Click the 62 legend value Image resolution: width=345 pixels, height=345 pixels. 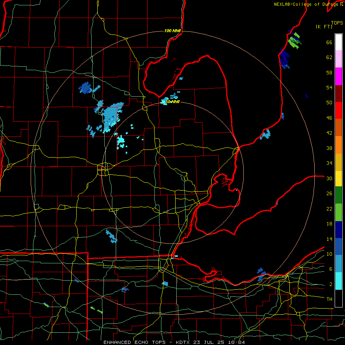(x=329, y=58)
